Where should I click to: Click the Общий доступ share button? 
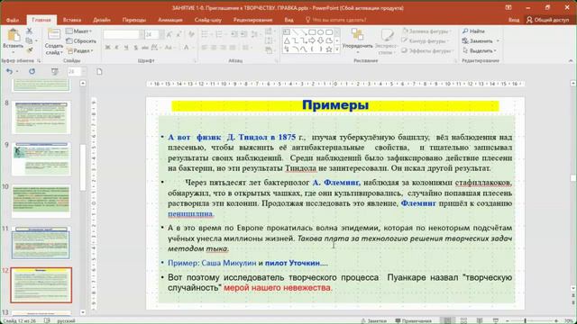pos(547,20)
